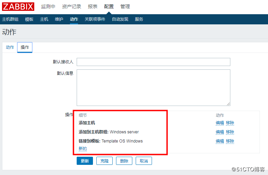Switch to the 动作 form tab
The width and height of the screenshot is (268, 175).
pyautogui.click(x=10, y=47)
